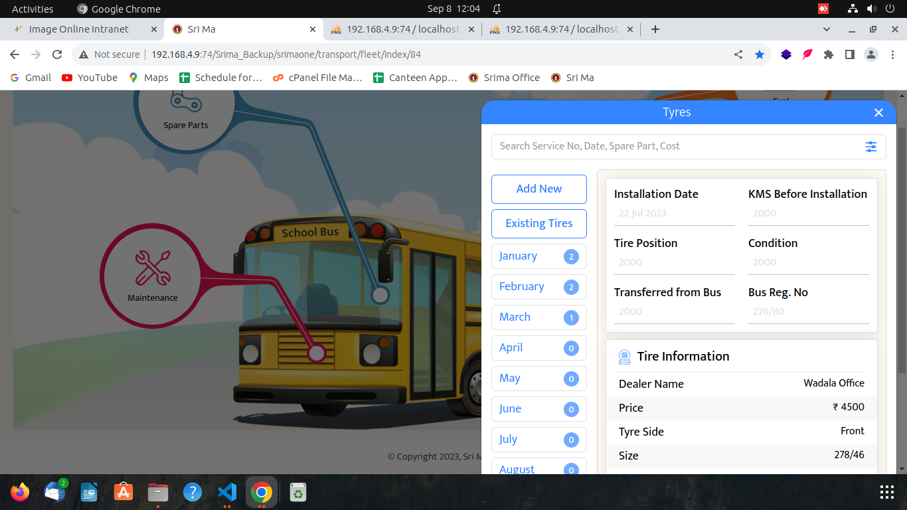Click the pink feather extension icon
The height and width of the screenshot is (510, 907).
point(807,54)
